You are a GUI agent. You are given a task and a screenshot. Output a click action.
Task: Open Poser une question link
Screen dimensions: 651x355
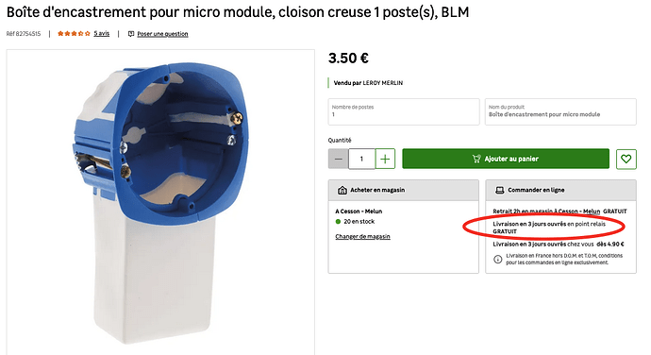(162, 34)
